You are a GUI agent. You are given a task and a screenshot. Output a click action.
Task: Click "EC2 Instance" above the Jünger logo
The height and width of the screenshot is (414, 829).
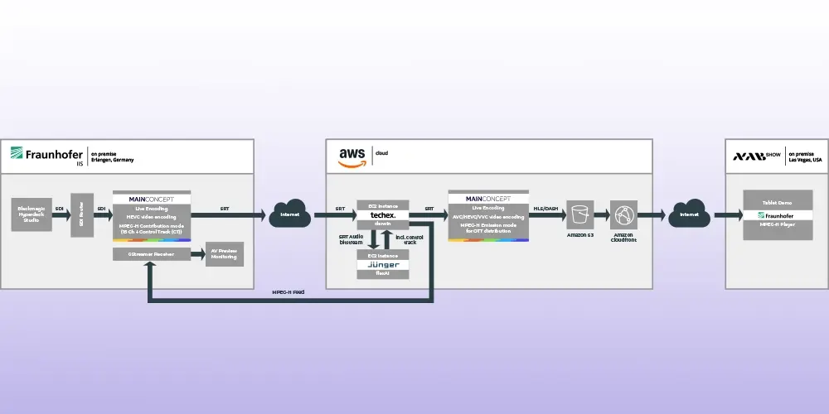(382, 255)
